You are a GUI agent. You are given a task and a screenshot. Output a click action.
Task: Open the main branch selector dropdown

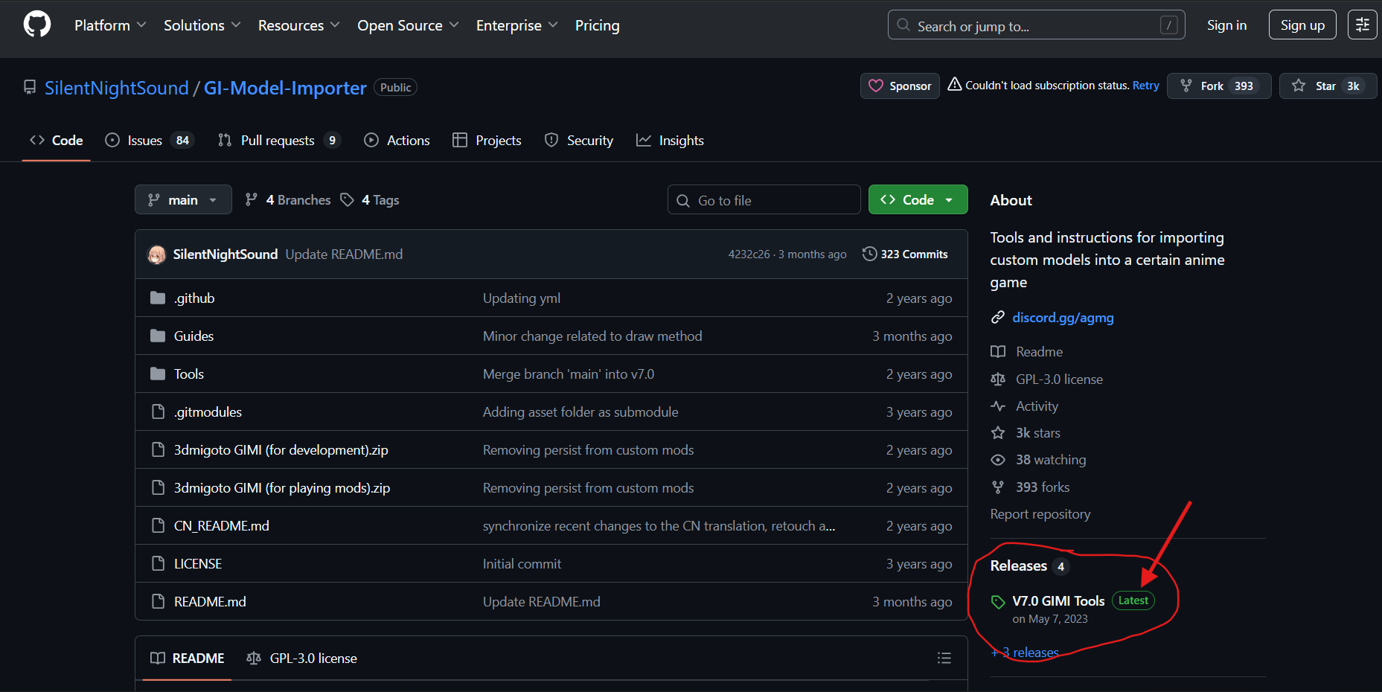click(183, 199)
